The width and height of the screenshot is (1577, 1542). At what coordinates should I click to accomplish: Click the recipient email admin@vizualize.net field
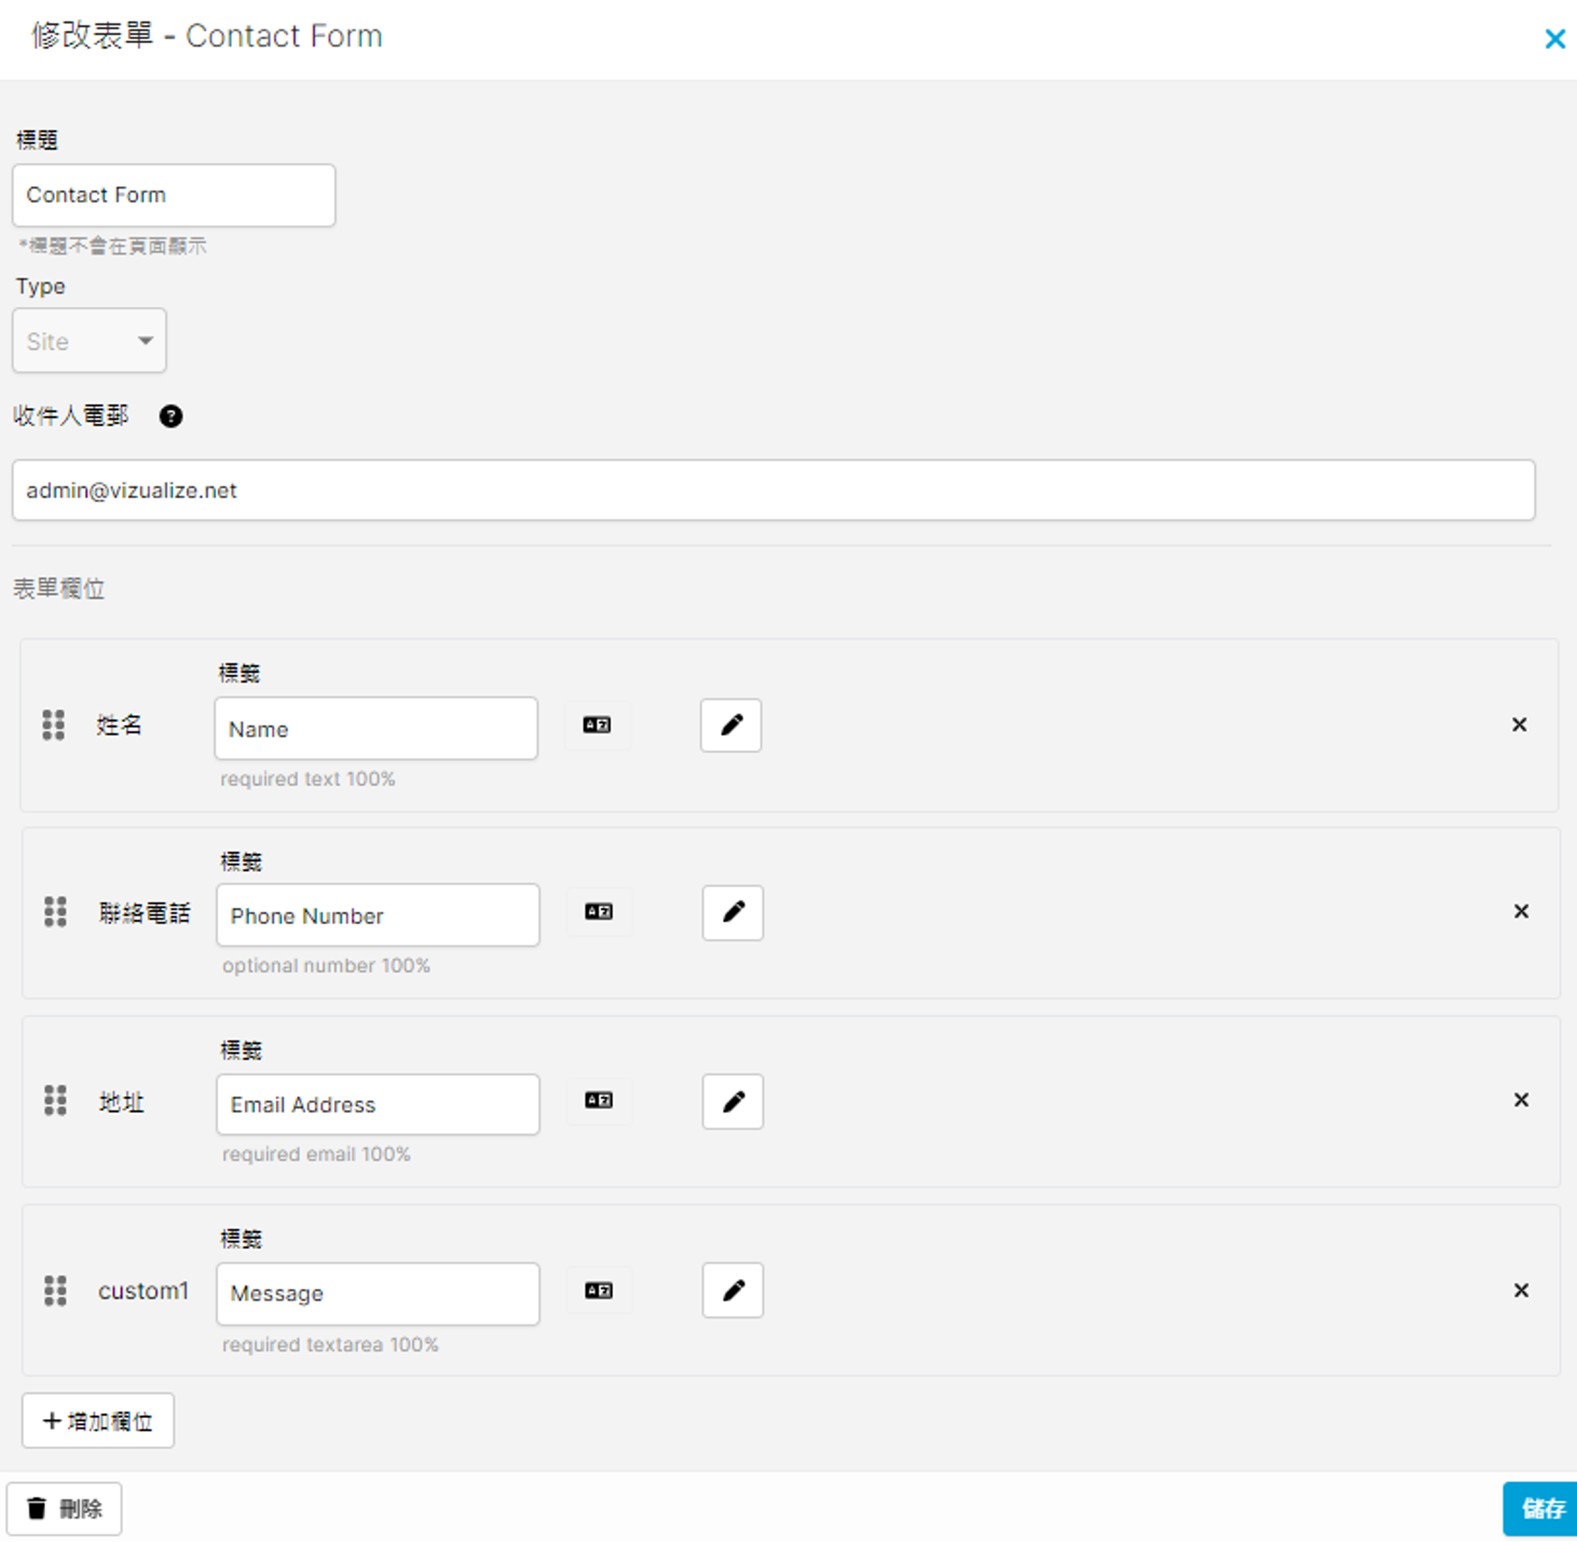(773, 491)
